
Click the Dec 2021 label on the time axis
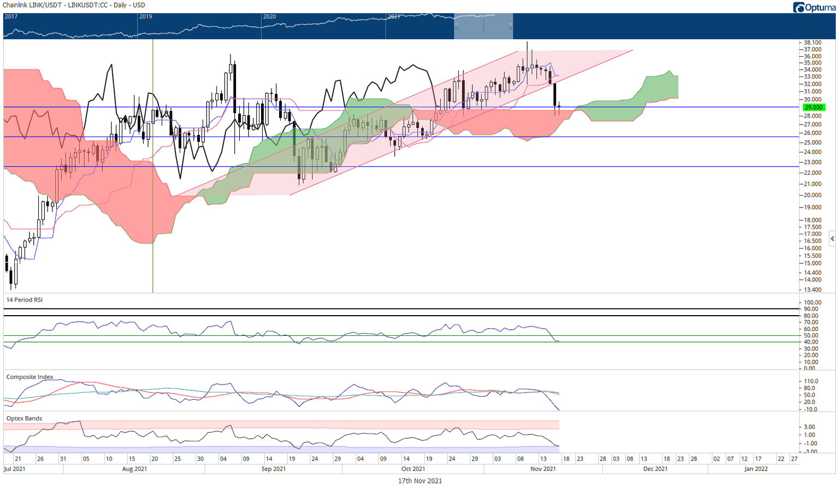click(655, 469)
